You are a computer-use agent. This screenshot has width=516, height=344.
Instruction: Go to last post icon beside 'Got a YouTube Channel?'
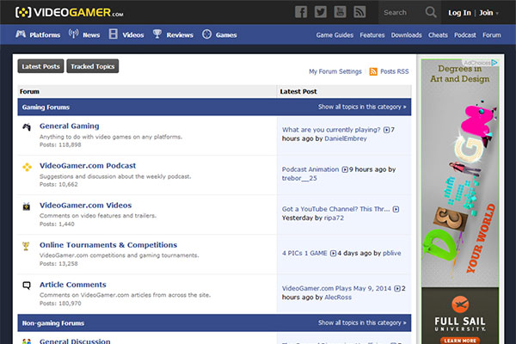tap(396, 209)
